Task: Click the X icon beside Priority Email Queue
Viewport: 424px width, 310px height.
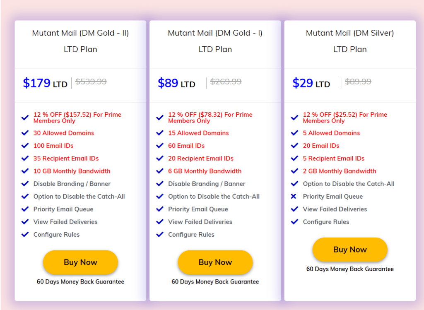Action: click(x=295, y=197)
